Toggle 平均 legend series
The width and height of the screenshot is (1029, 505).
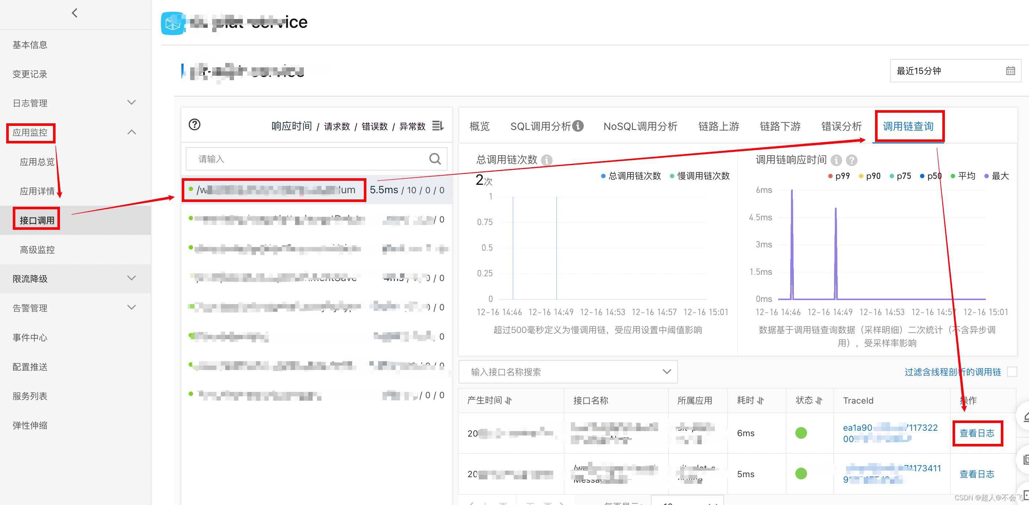(963, 176)
